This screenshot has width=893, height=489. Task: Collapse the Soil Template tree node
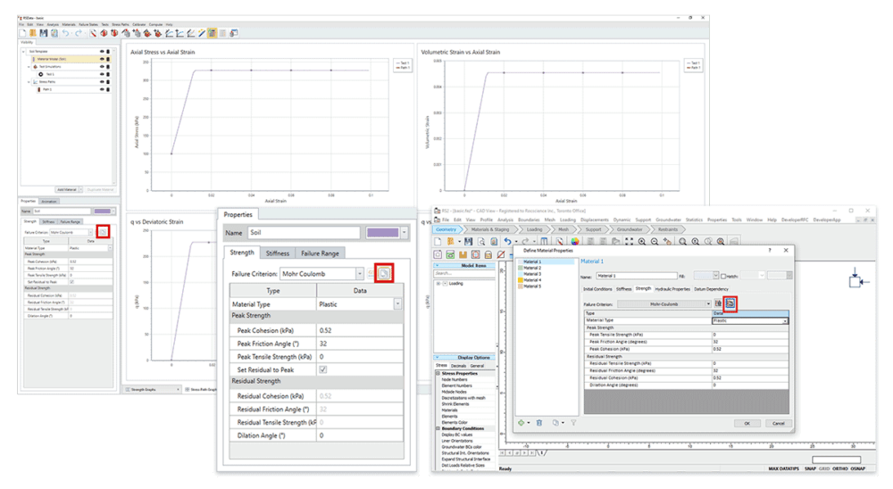(x=24, y=51)
